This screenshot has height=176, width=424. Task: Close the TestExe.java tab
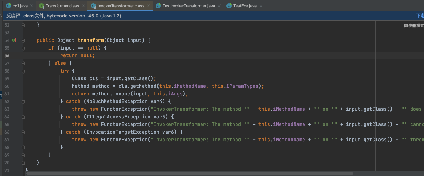(x=260, y=6)
